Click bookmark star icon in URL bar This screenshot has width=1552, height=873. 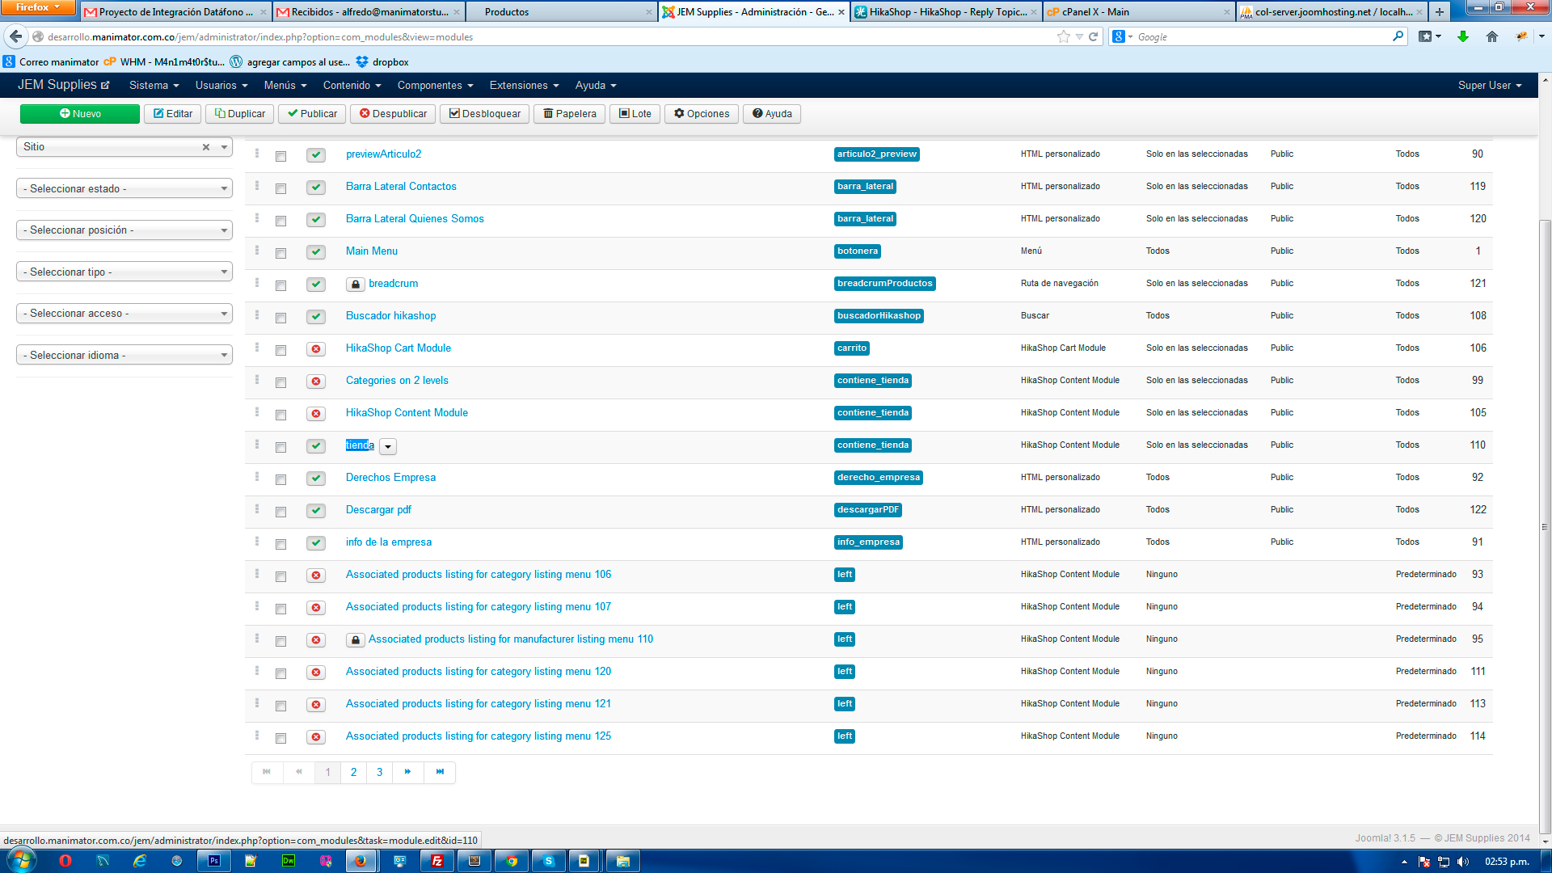click(1063, 36)
